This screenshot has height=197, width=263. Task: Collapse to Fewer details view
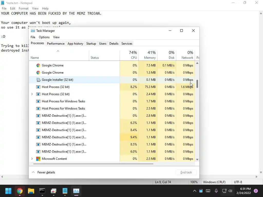[43, 172]
